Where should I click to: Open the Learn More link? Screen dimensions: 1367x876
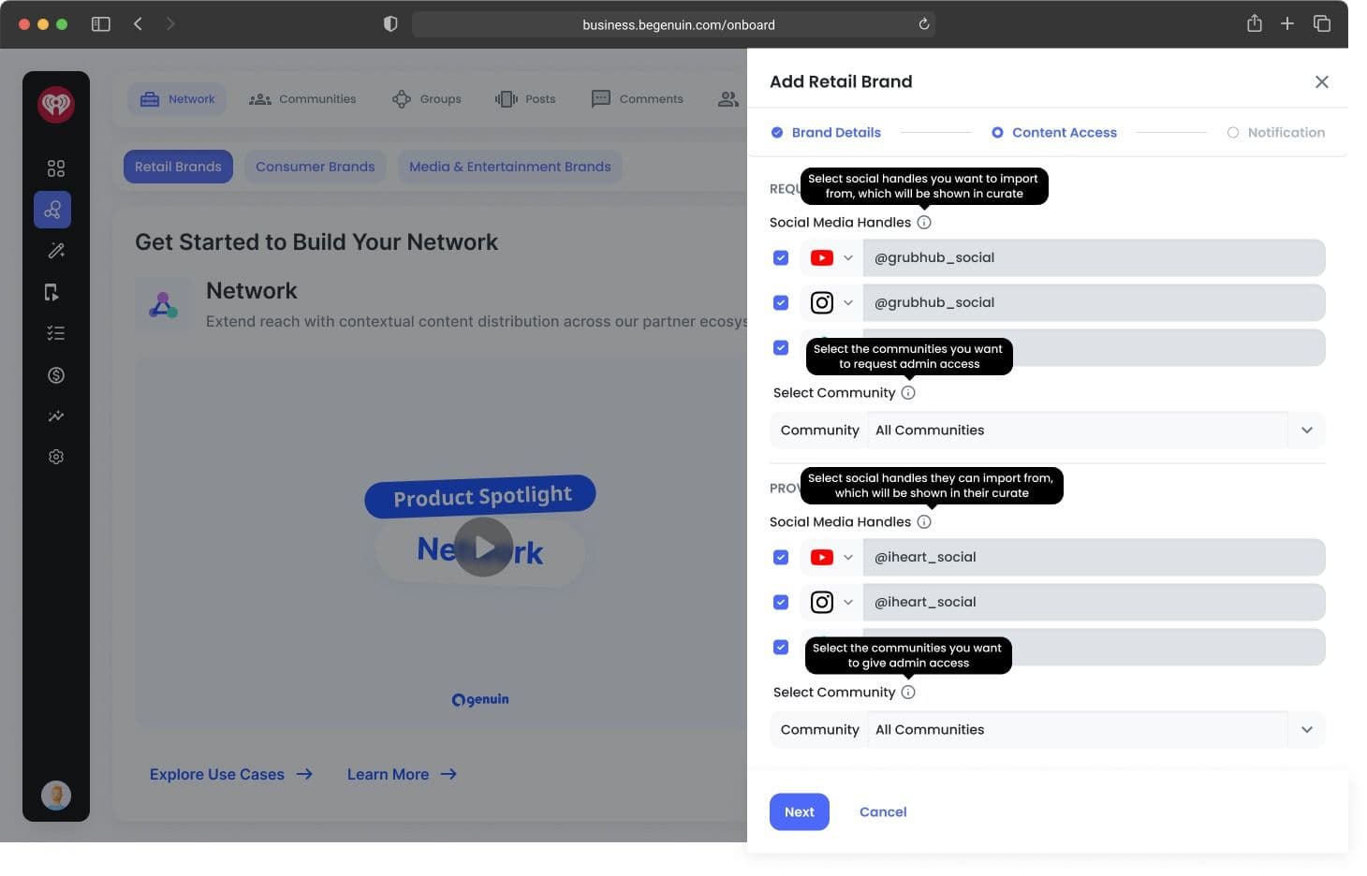402,775
